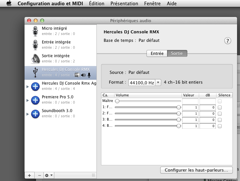
Task: Click the channel 3: B volume slider knob
Action: (x=179, y=120)
